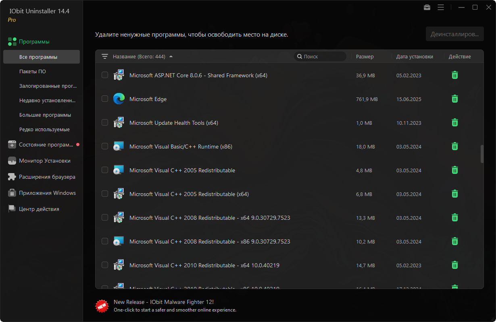Image resolution: width=496 pixels, height=322 pixels.
Task: Open the hamburger options menu
Action: click(441, 7)
